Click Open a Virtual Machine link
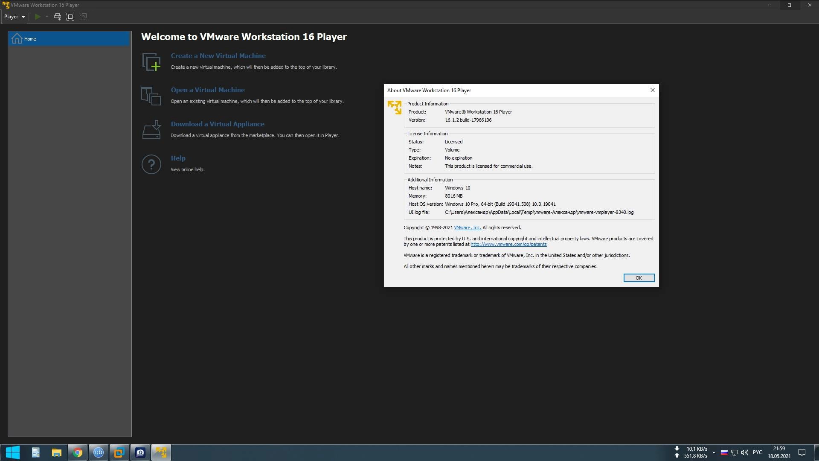The width and height of the screenshot is (819, 461). pos(208,90)
